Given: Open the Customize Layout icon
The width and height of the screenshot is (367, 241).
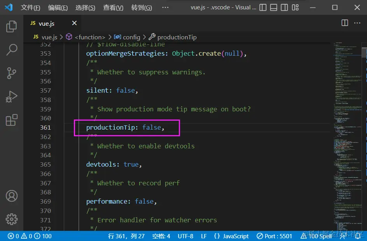Looking at the screenshot, I should [295, 7].
